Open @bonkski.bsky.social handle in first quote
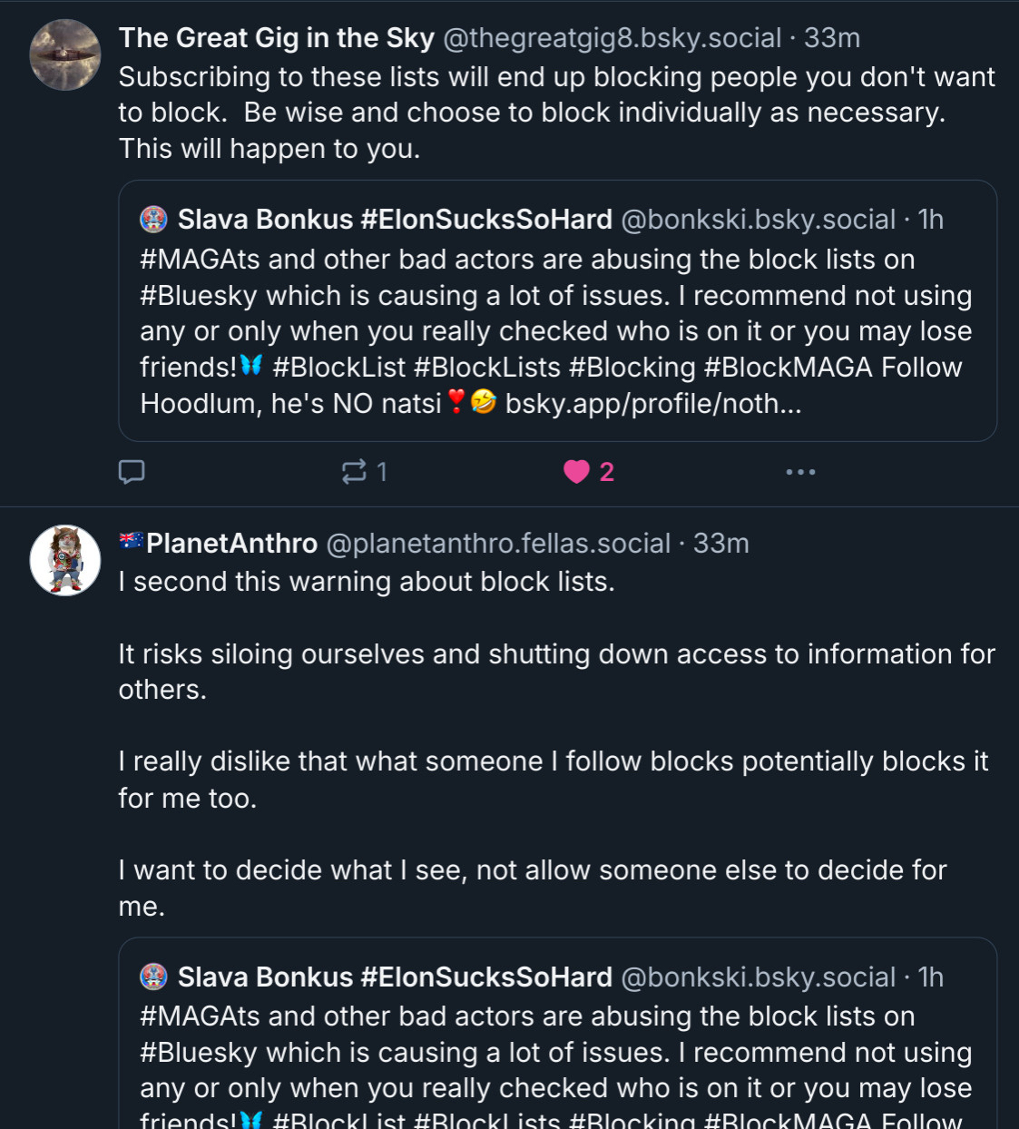Viewport: 1019px width, 1129px height. [758, 220]
